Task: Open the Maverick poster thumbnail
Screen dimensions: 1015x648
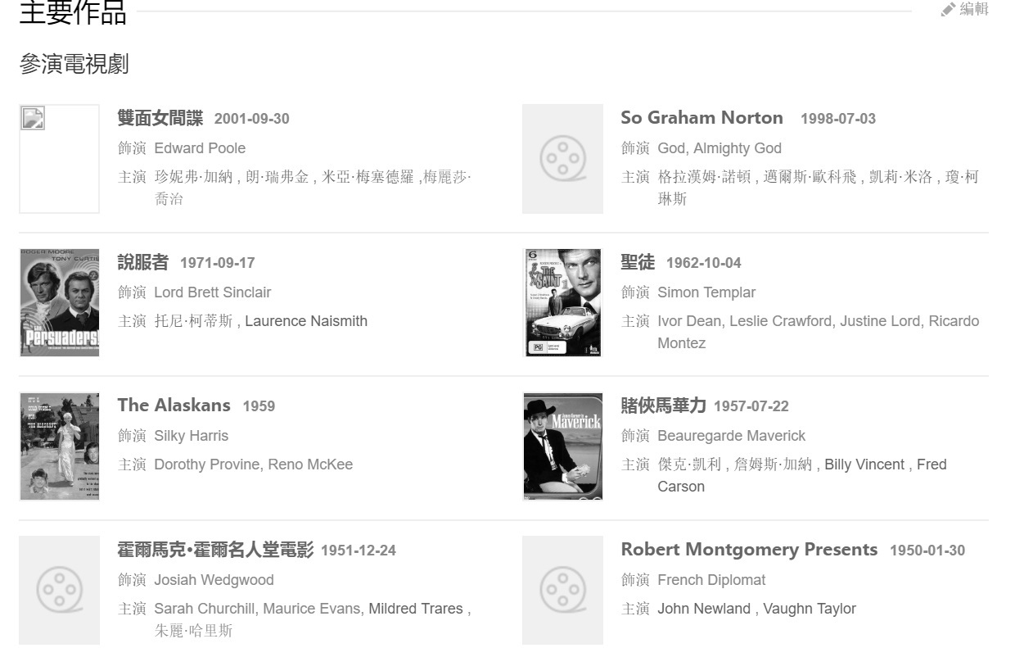Action: (563, 446)
